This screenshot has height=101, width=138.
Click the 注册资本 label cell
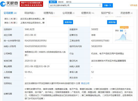tap(13, 29)
